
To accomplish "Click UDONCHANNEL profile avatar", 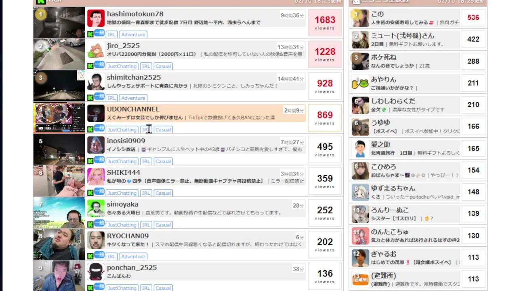I will pyautogui.click(x=96, y=114).
